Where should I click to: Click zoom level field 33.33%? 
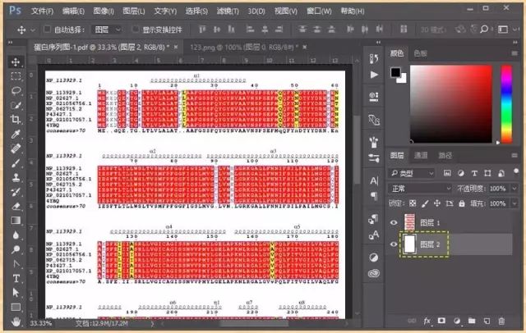click(x=40, y=323)
